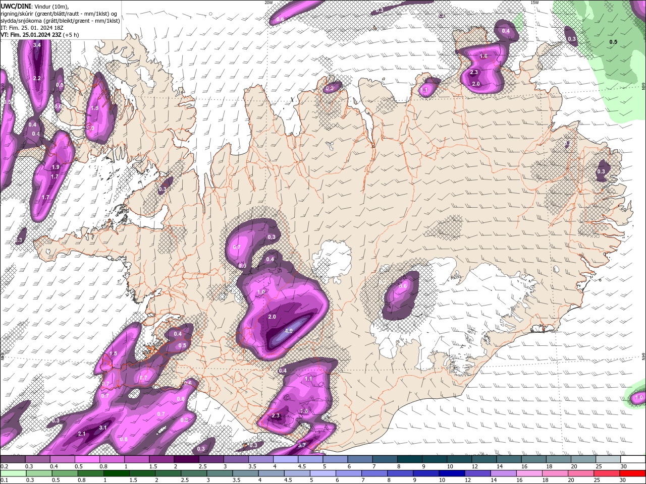Viewport: 646px width, 484px height.
Task: Click the deep purple swatch at 2 on upper scale
Action: tap(186, 459)
